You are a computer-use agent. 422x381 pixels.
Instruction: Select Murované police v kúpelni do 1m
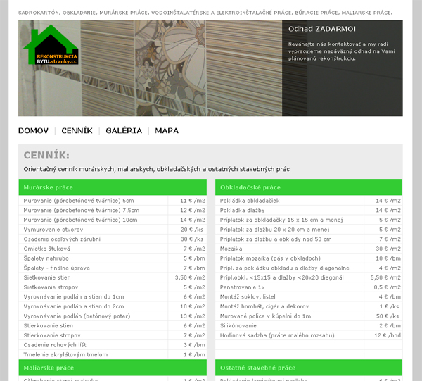tap(309, 316)
